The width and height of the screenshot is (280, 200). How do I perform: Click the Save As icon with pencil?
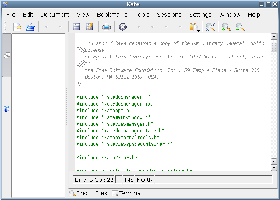tap(90, 27)
